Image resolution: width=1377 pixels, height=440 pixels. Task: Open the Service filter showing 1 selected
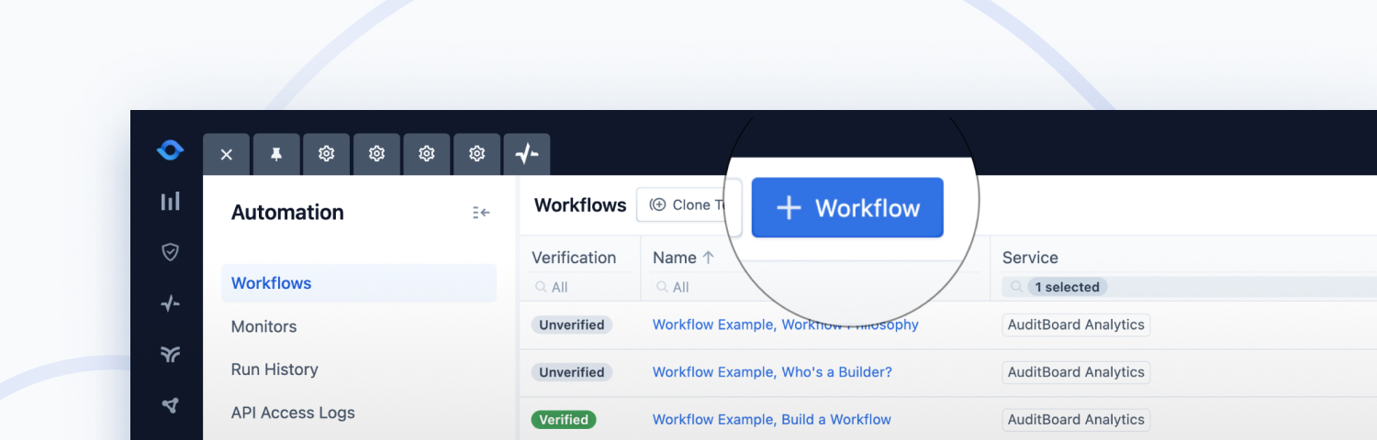(1067, 287)
